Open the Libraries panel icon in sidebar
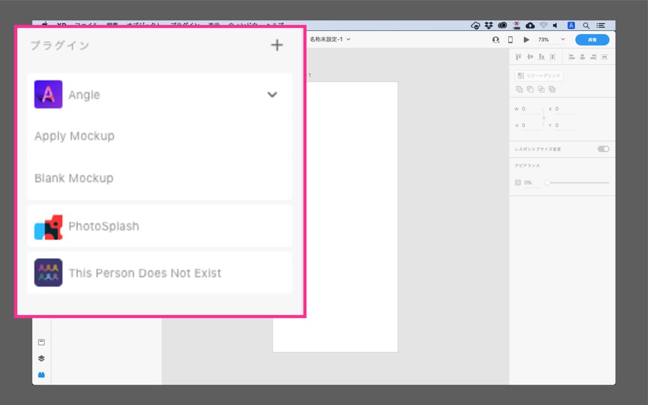 point(41,342)
